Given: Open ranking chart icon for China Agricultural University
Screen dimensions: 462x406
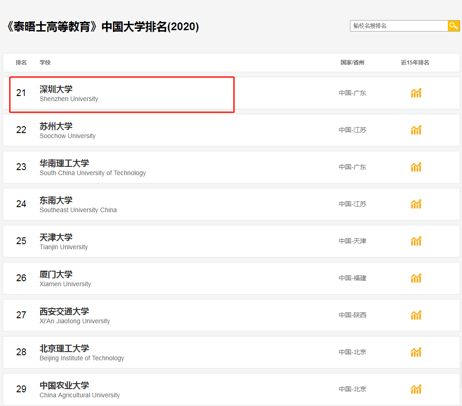Looking at the screenshot, I should click(416, 389).
